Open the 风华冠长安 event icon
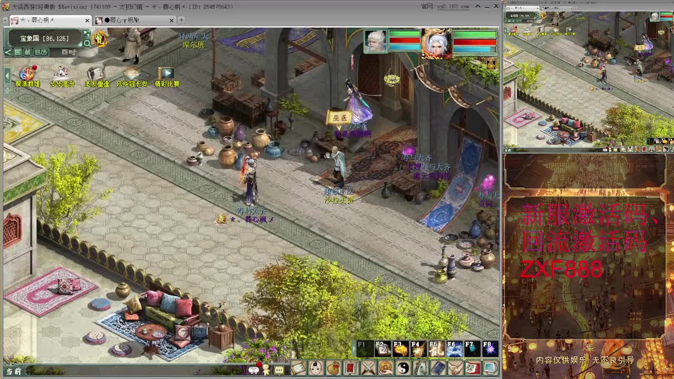 [132, 76]
